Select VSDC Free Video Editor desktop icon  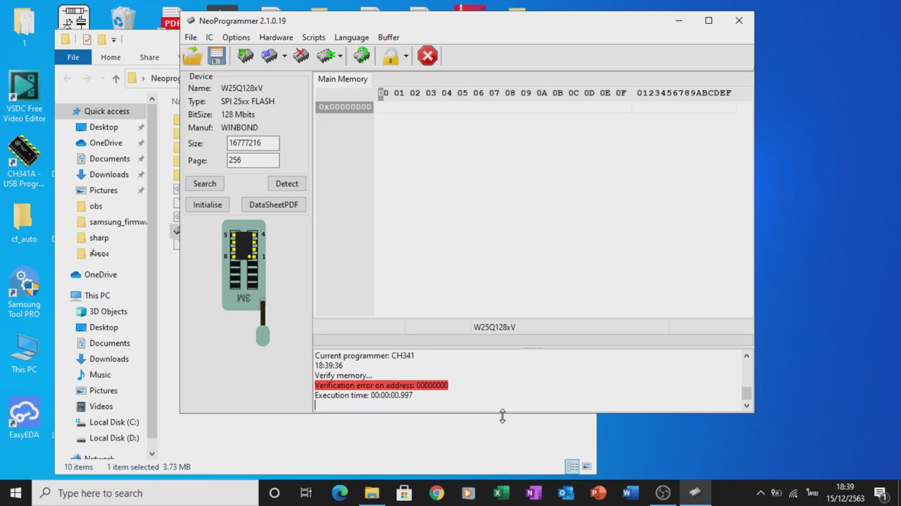coord(24,97)
